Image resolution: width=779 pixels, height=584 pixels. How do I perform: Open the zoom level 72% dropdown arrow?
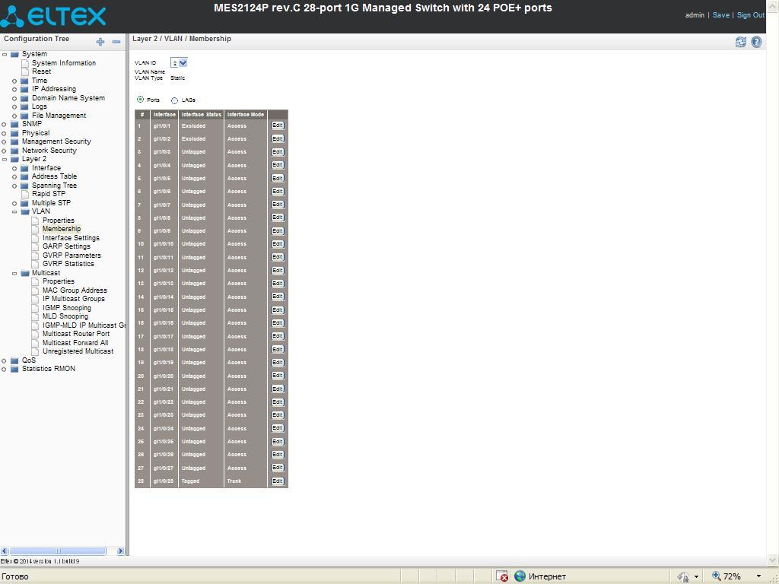pos(758,576)
